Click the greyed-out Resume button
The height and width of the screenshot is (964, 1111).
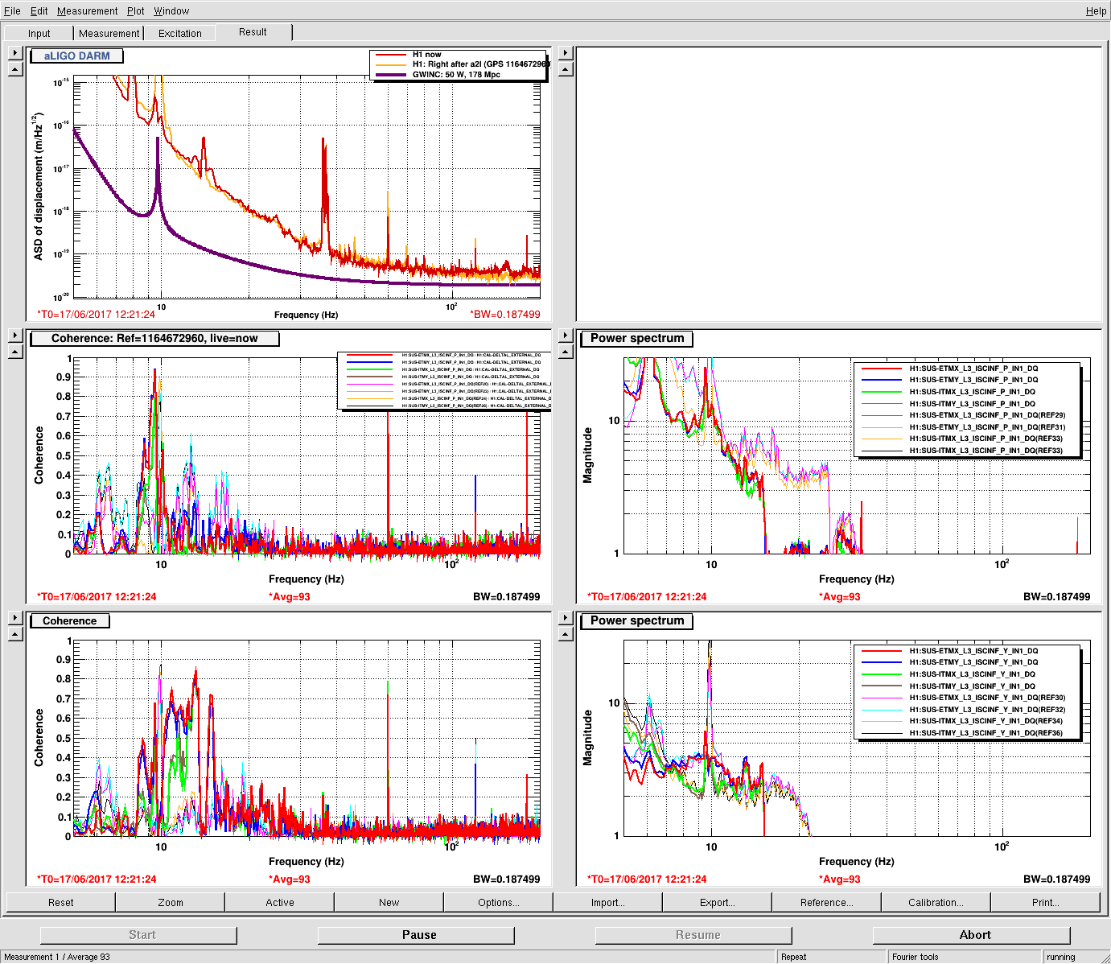tap(693, 934)
